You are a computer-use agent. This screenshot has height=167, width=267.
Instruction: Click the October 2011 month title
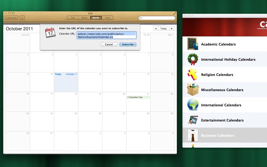19,29
